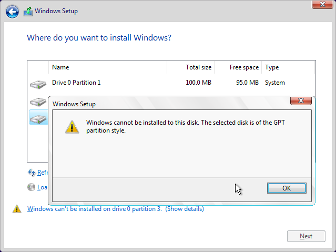This screenshot has height=252, width=336.
Task: Click the partially hidden Load driver link
Action: 42,187
